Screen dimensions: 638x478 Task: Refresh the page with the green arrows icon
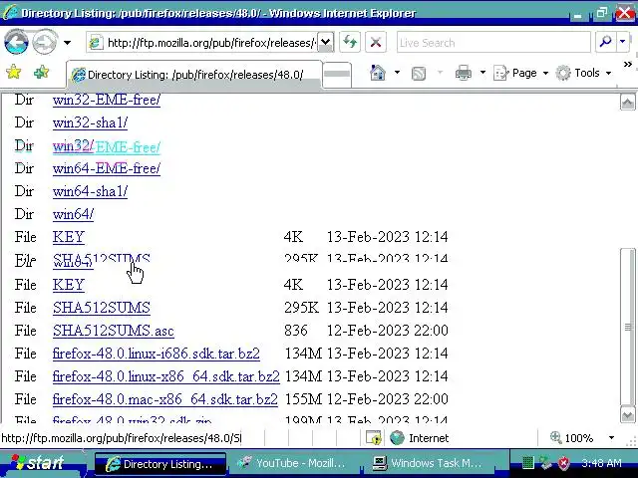(350, 42)
